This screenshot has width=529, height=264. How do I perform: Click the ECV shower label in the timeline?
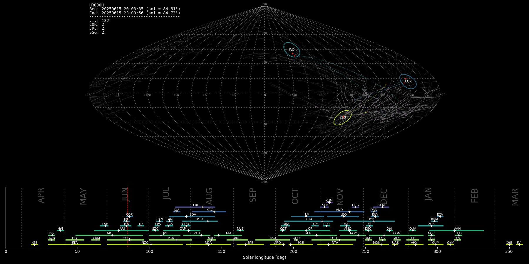pyautogui.click(x=440, y=215)
